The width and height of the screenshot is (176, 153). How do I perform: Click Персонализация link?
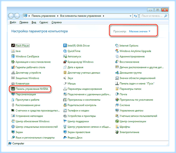coord(26,94)
